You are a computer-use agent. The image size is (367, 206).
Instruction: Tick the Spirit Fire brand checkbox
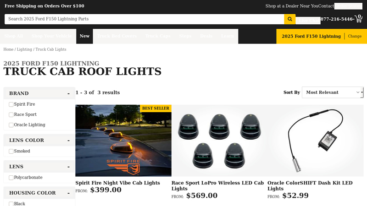pos(11,104)
